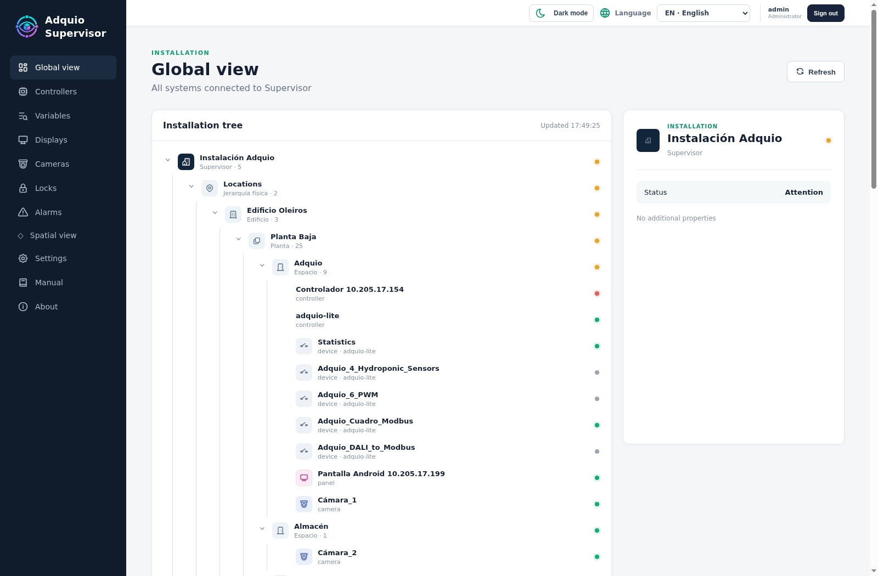Click the Refresh button
This screenshot has height=576, width=878.
815,72
